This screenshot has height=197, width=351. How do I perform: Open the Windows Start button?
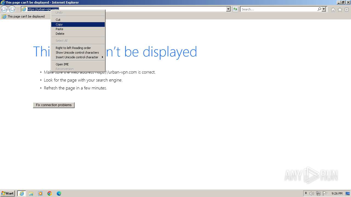pyautogui.click(x=8, y=193)
